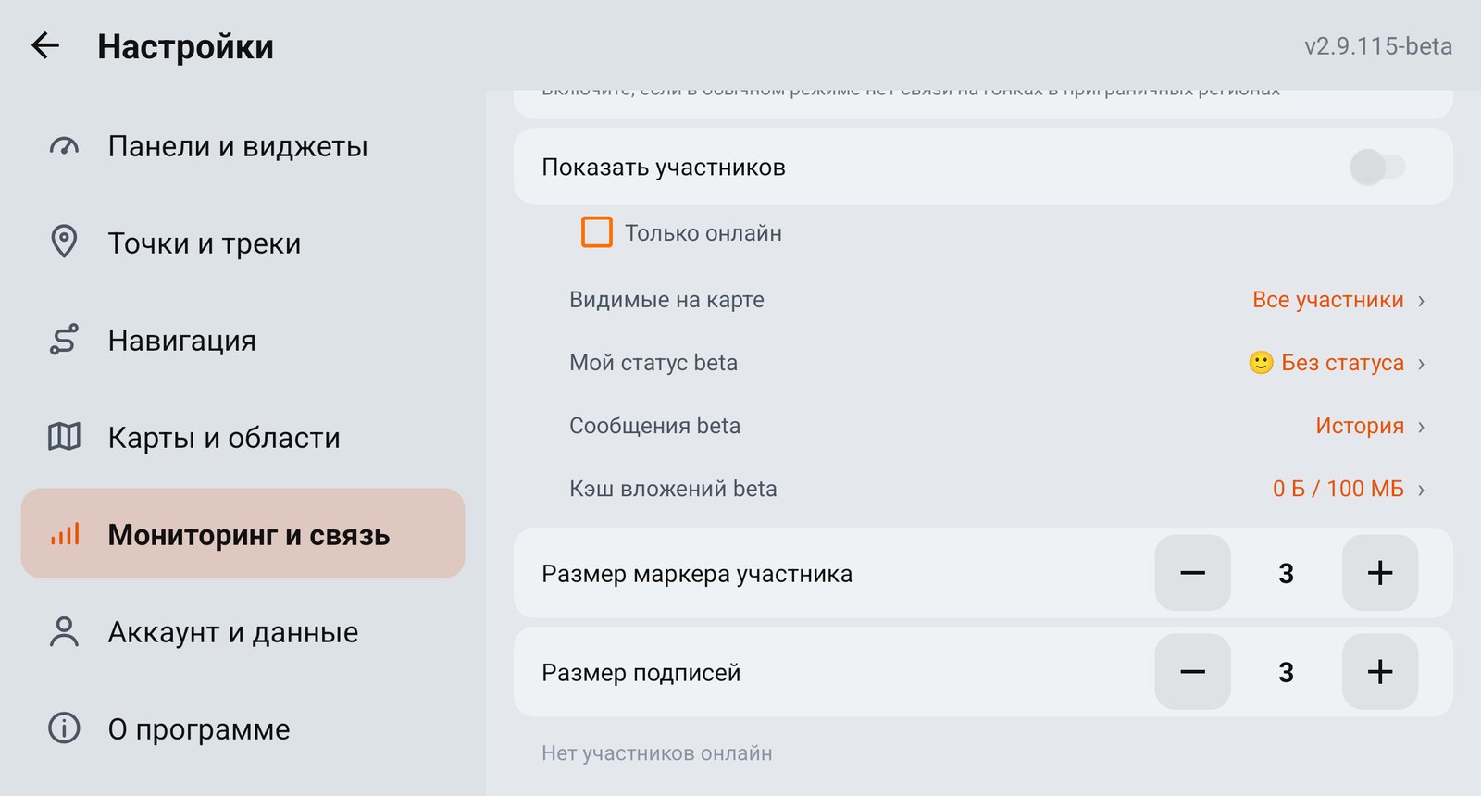The width and height of the screenshot is (1481, 796).
Task: Click the Нет участников онлайн text
Action: point(657,753)
